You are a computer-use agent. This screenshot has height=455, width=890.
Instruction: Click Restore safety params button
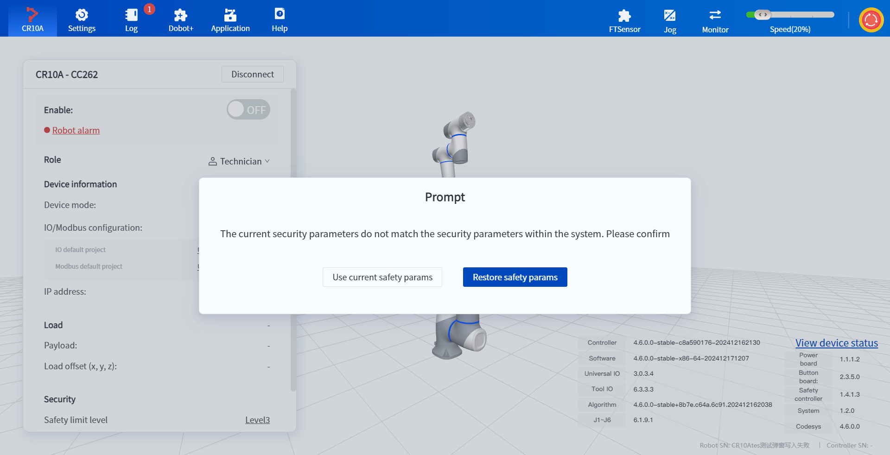tap(515, 277)
